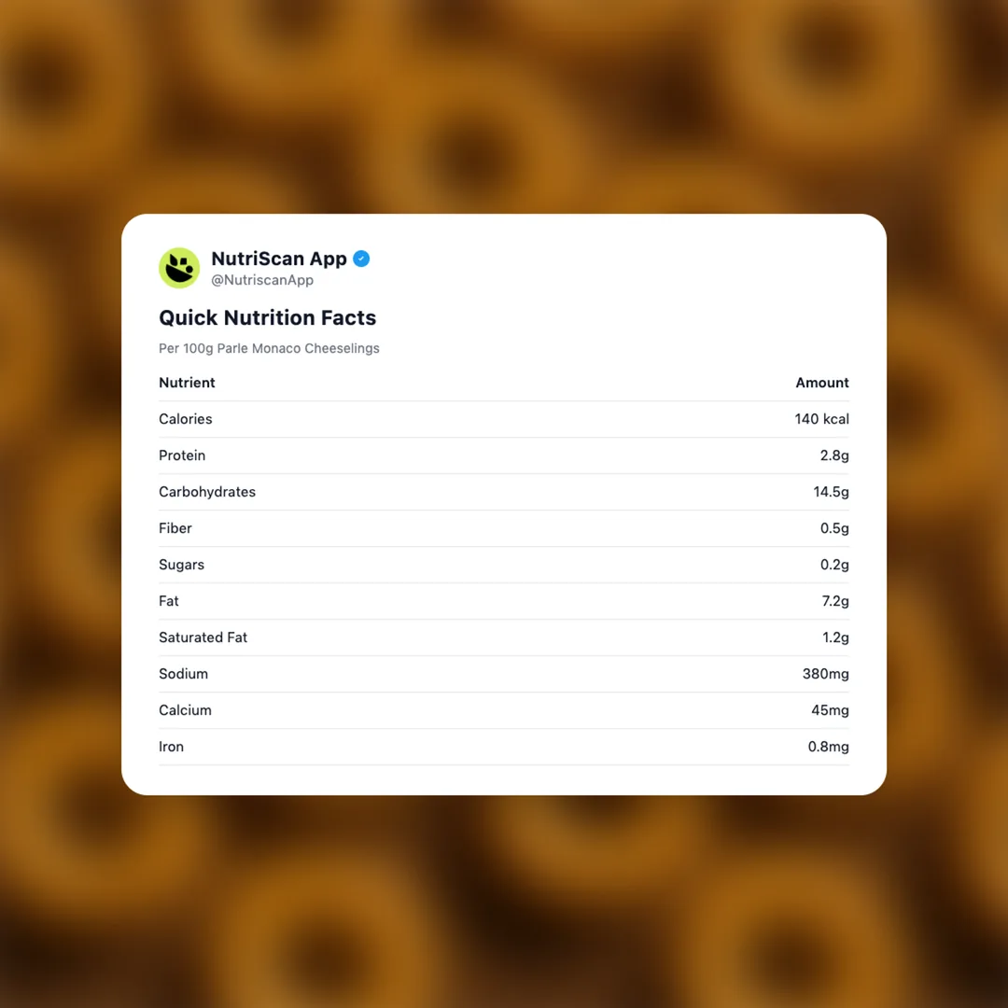1008x1008 pixels.
Task: Select the Fiber row label
Action: pos(175,528)
